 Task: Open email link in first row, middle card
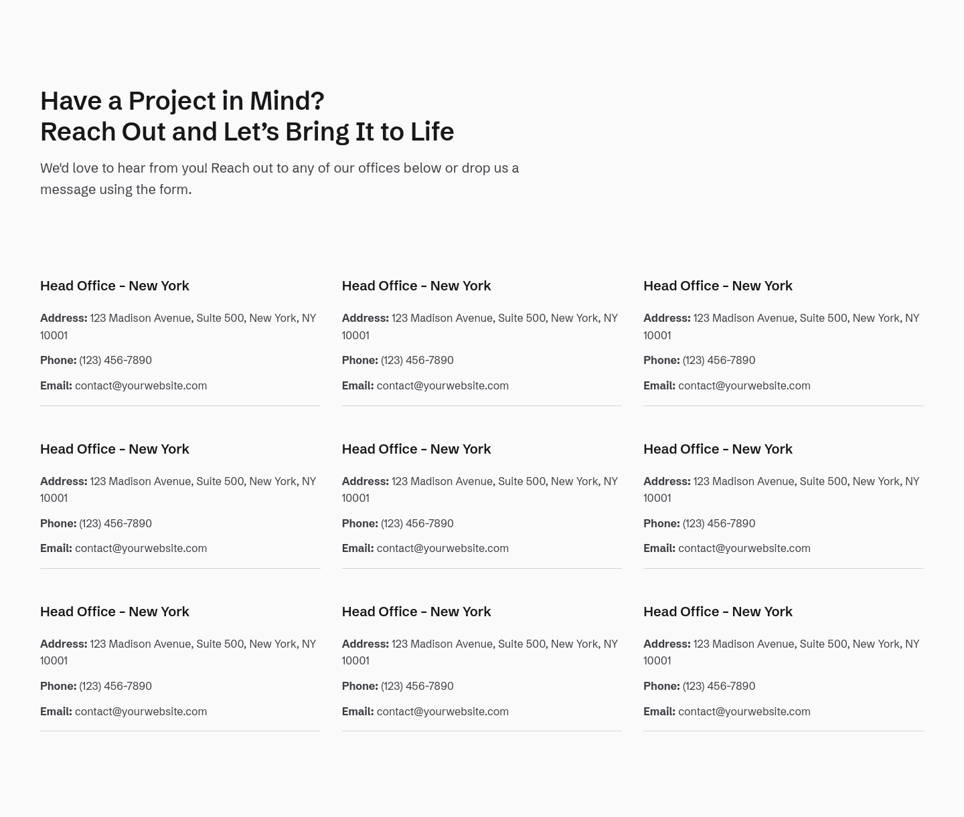(x=443, y=385)
